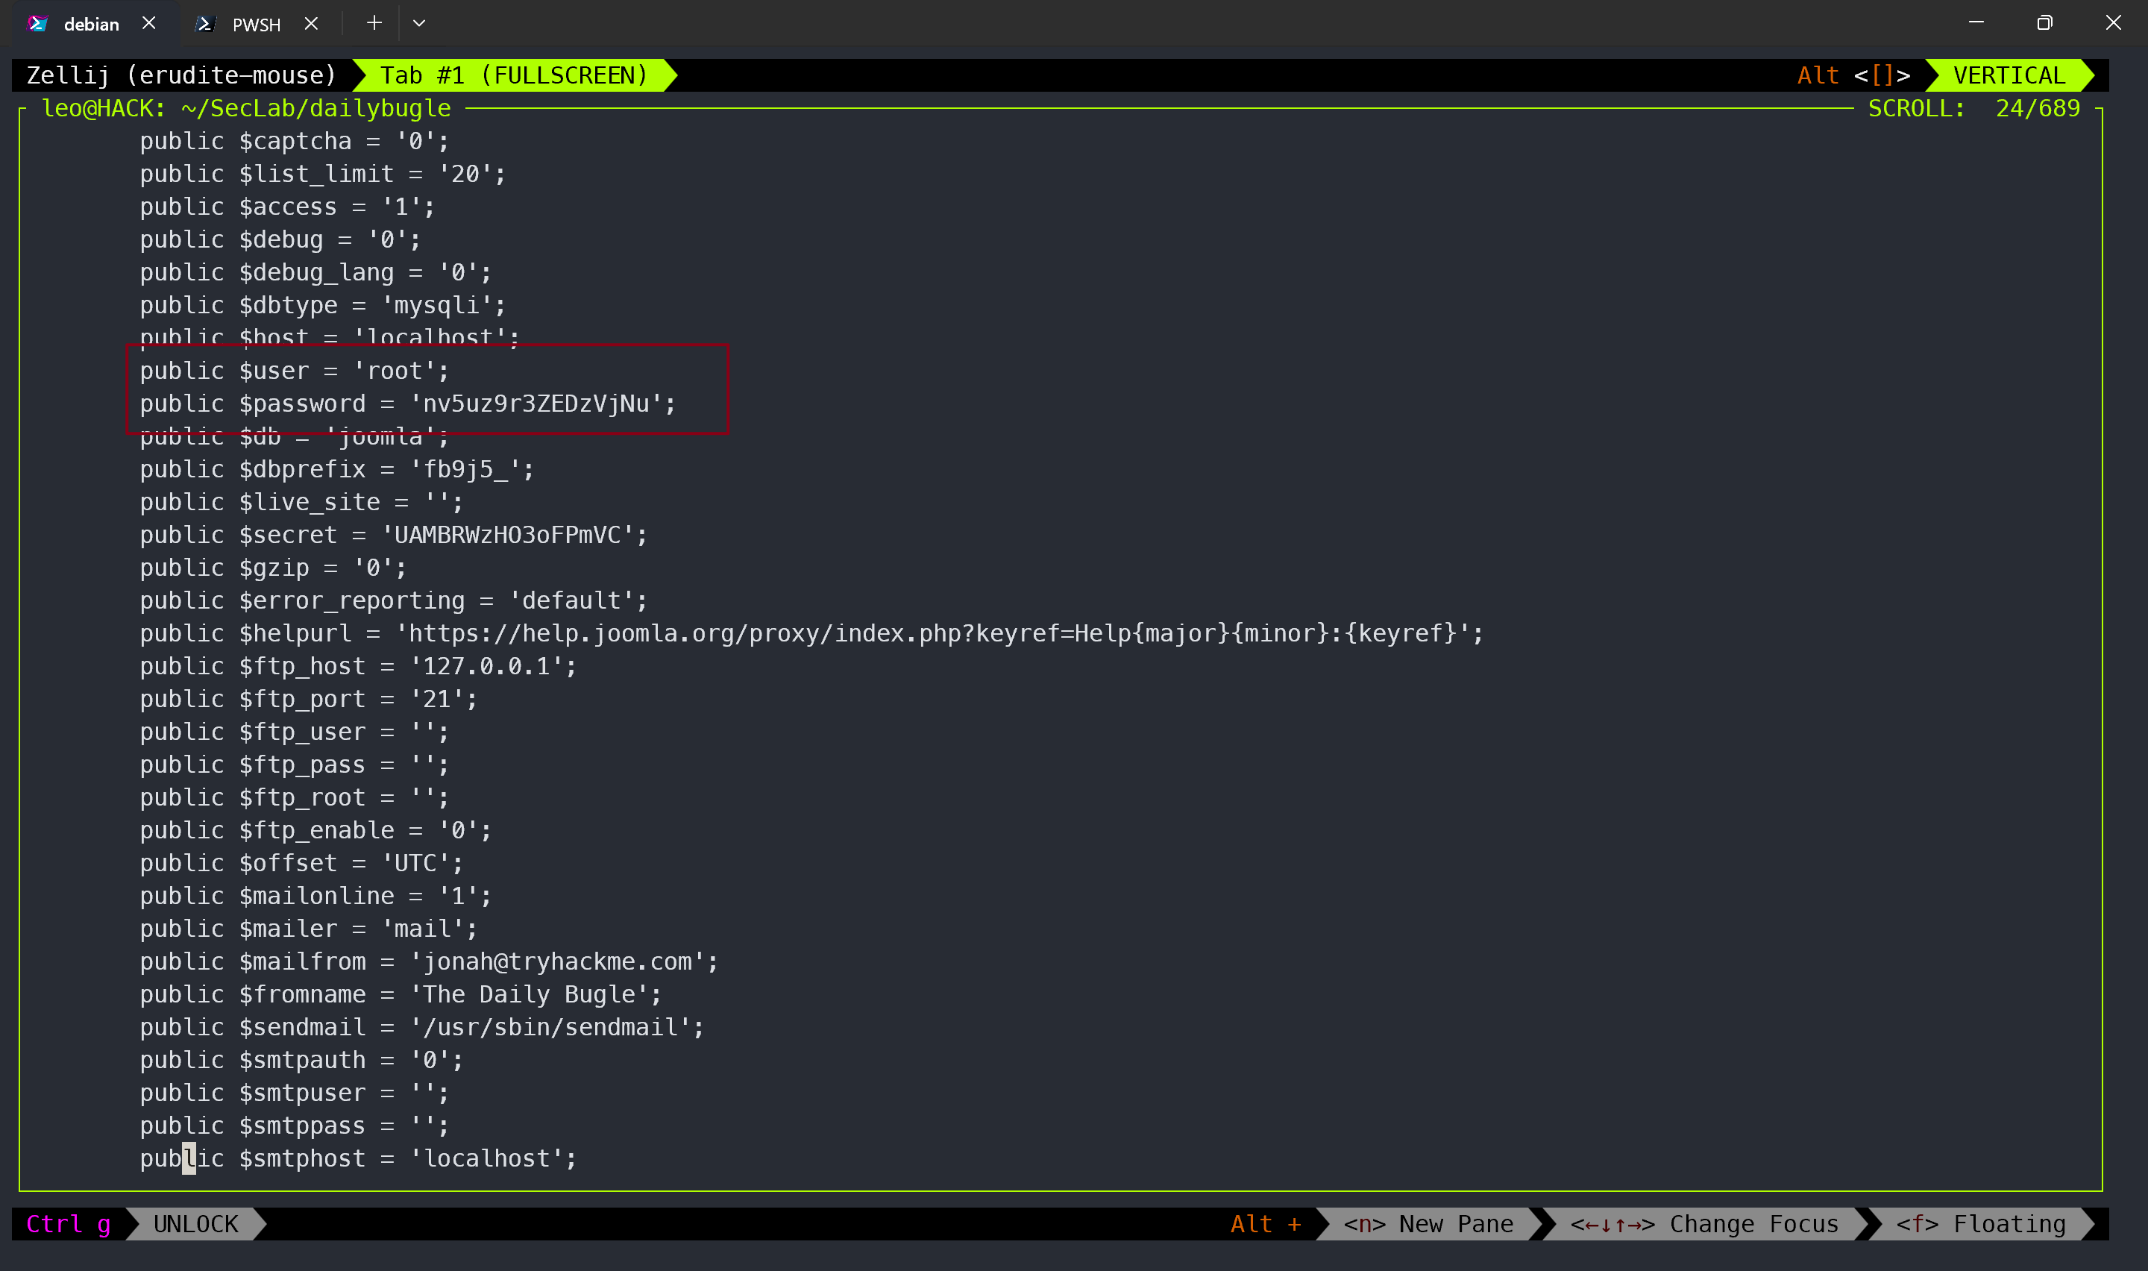
Task: Click the $helpurl joomla.org URL line
Action: 811,633
